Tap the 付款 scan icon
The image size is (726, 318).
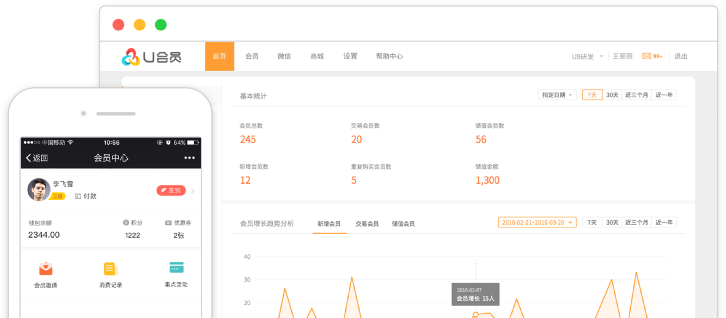pyautogui.click(x=78, y=196)
